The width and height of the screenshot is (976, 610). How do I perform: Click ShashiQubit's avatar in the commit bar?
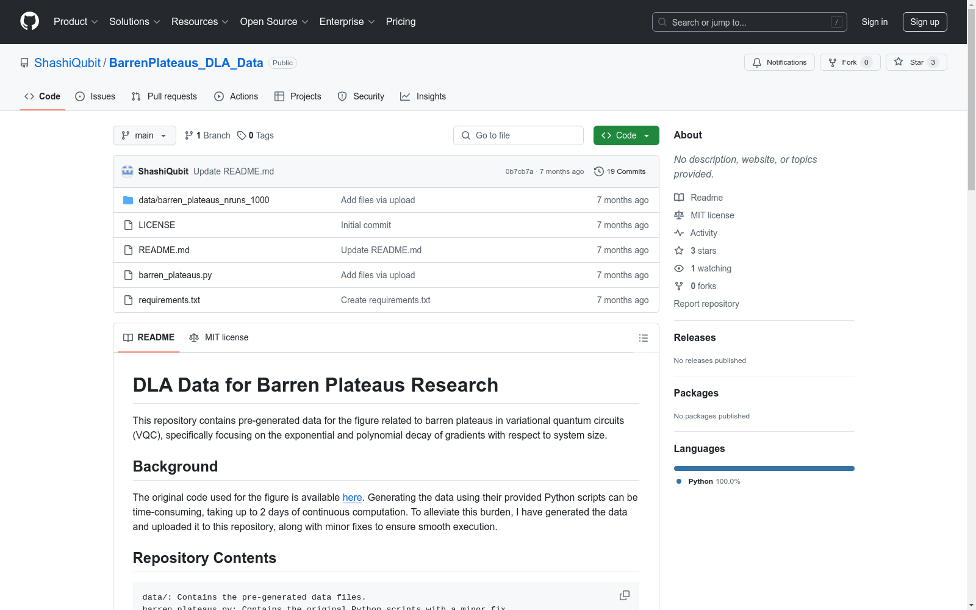pyautogui.click(x=127, y=171)
